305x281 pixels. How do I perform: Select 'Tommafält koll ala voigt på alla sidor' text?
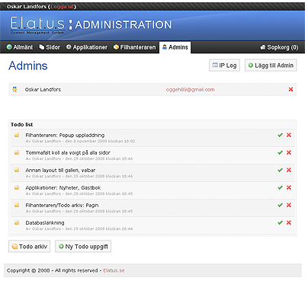tap(68, 153)
